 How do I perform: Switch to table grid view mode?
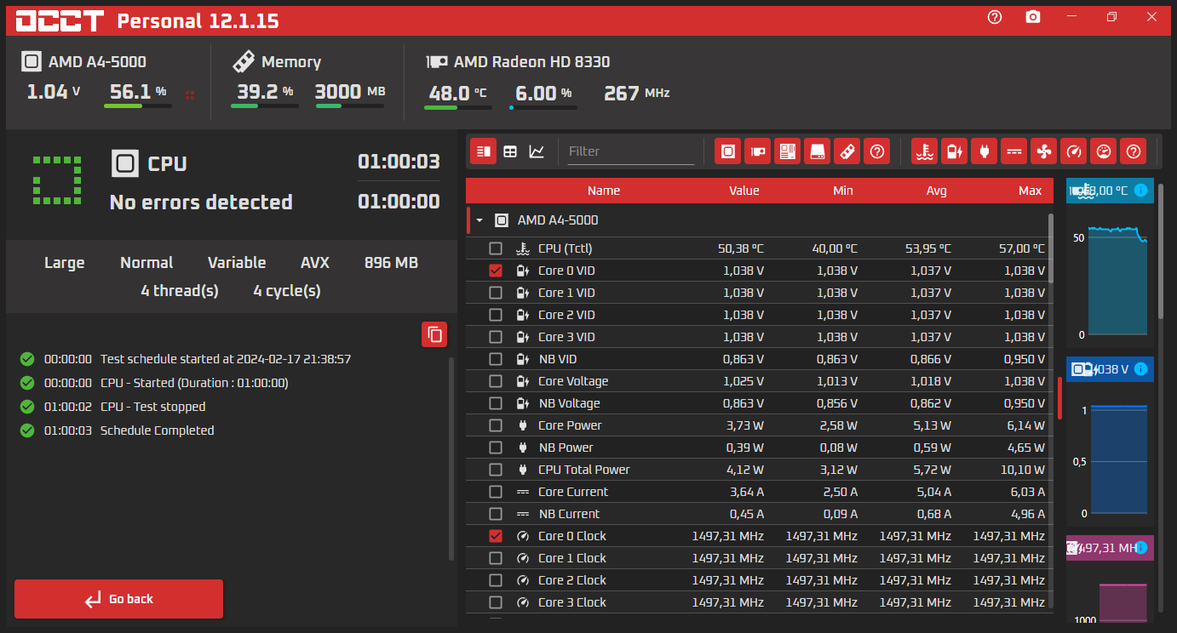(510, 151)
